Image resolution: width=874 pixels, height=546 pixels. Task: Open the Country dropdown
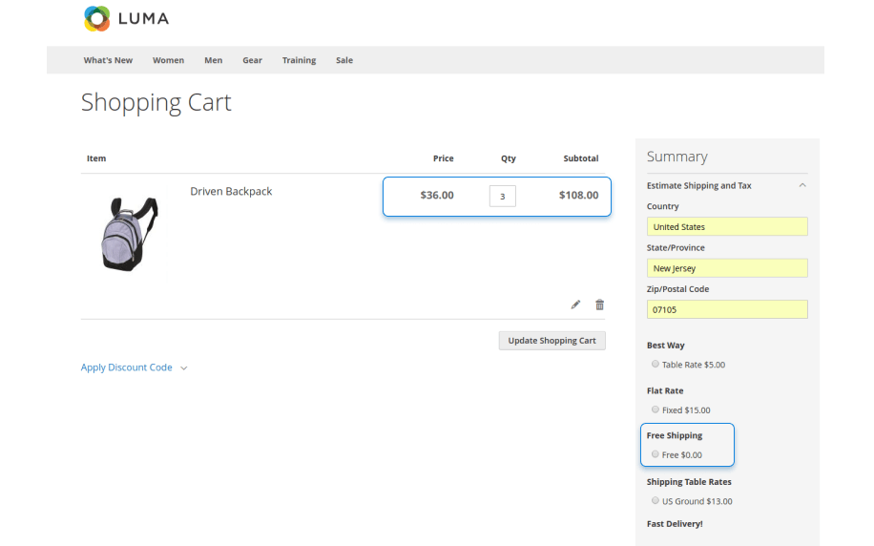pyautogui.click(x=726, y=227)
